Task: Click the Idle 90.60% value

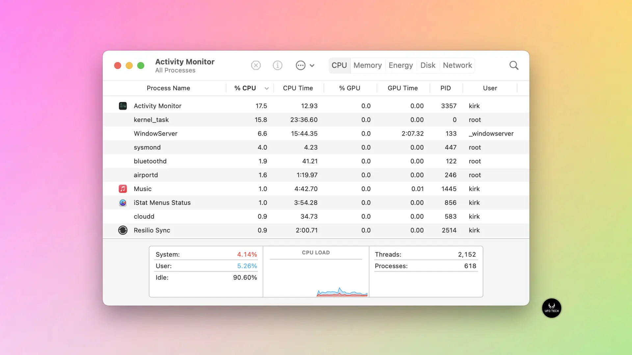Action: tap(245, 277)
